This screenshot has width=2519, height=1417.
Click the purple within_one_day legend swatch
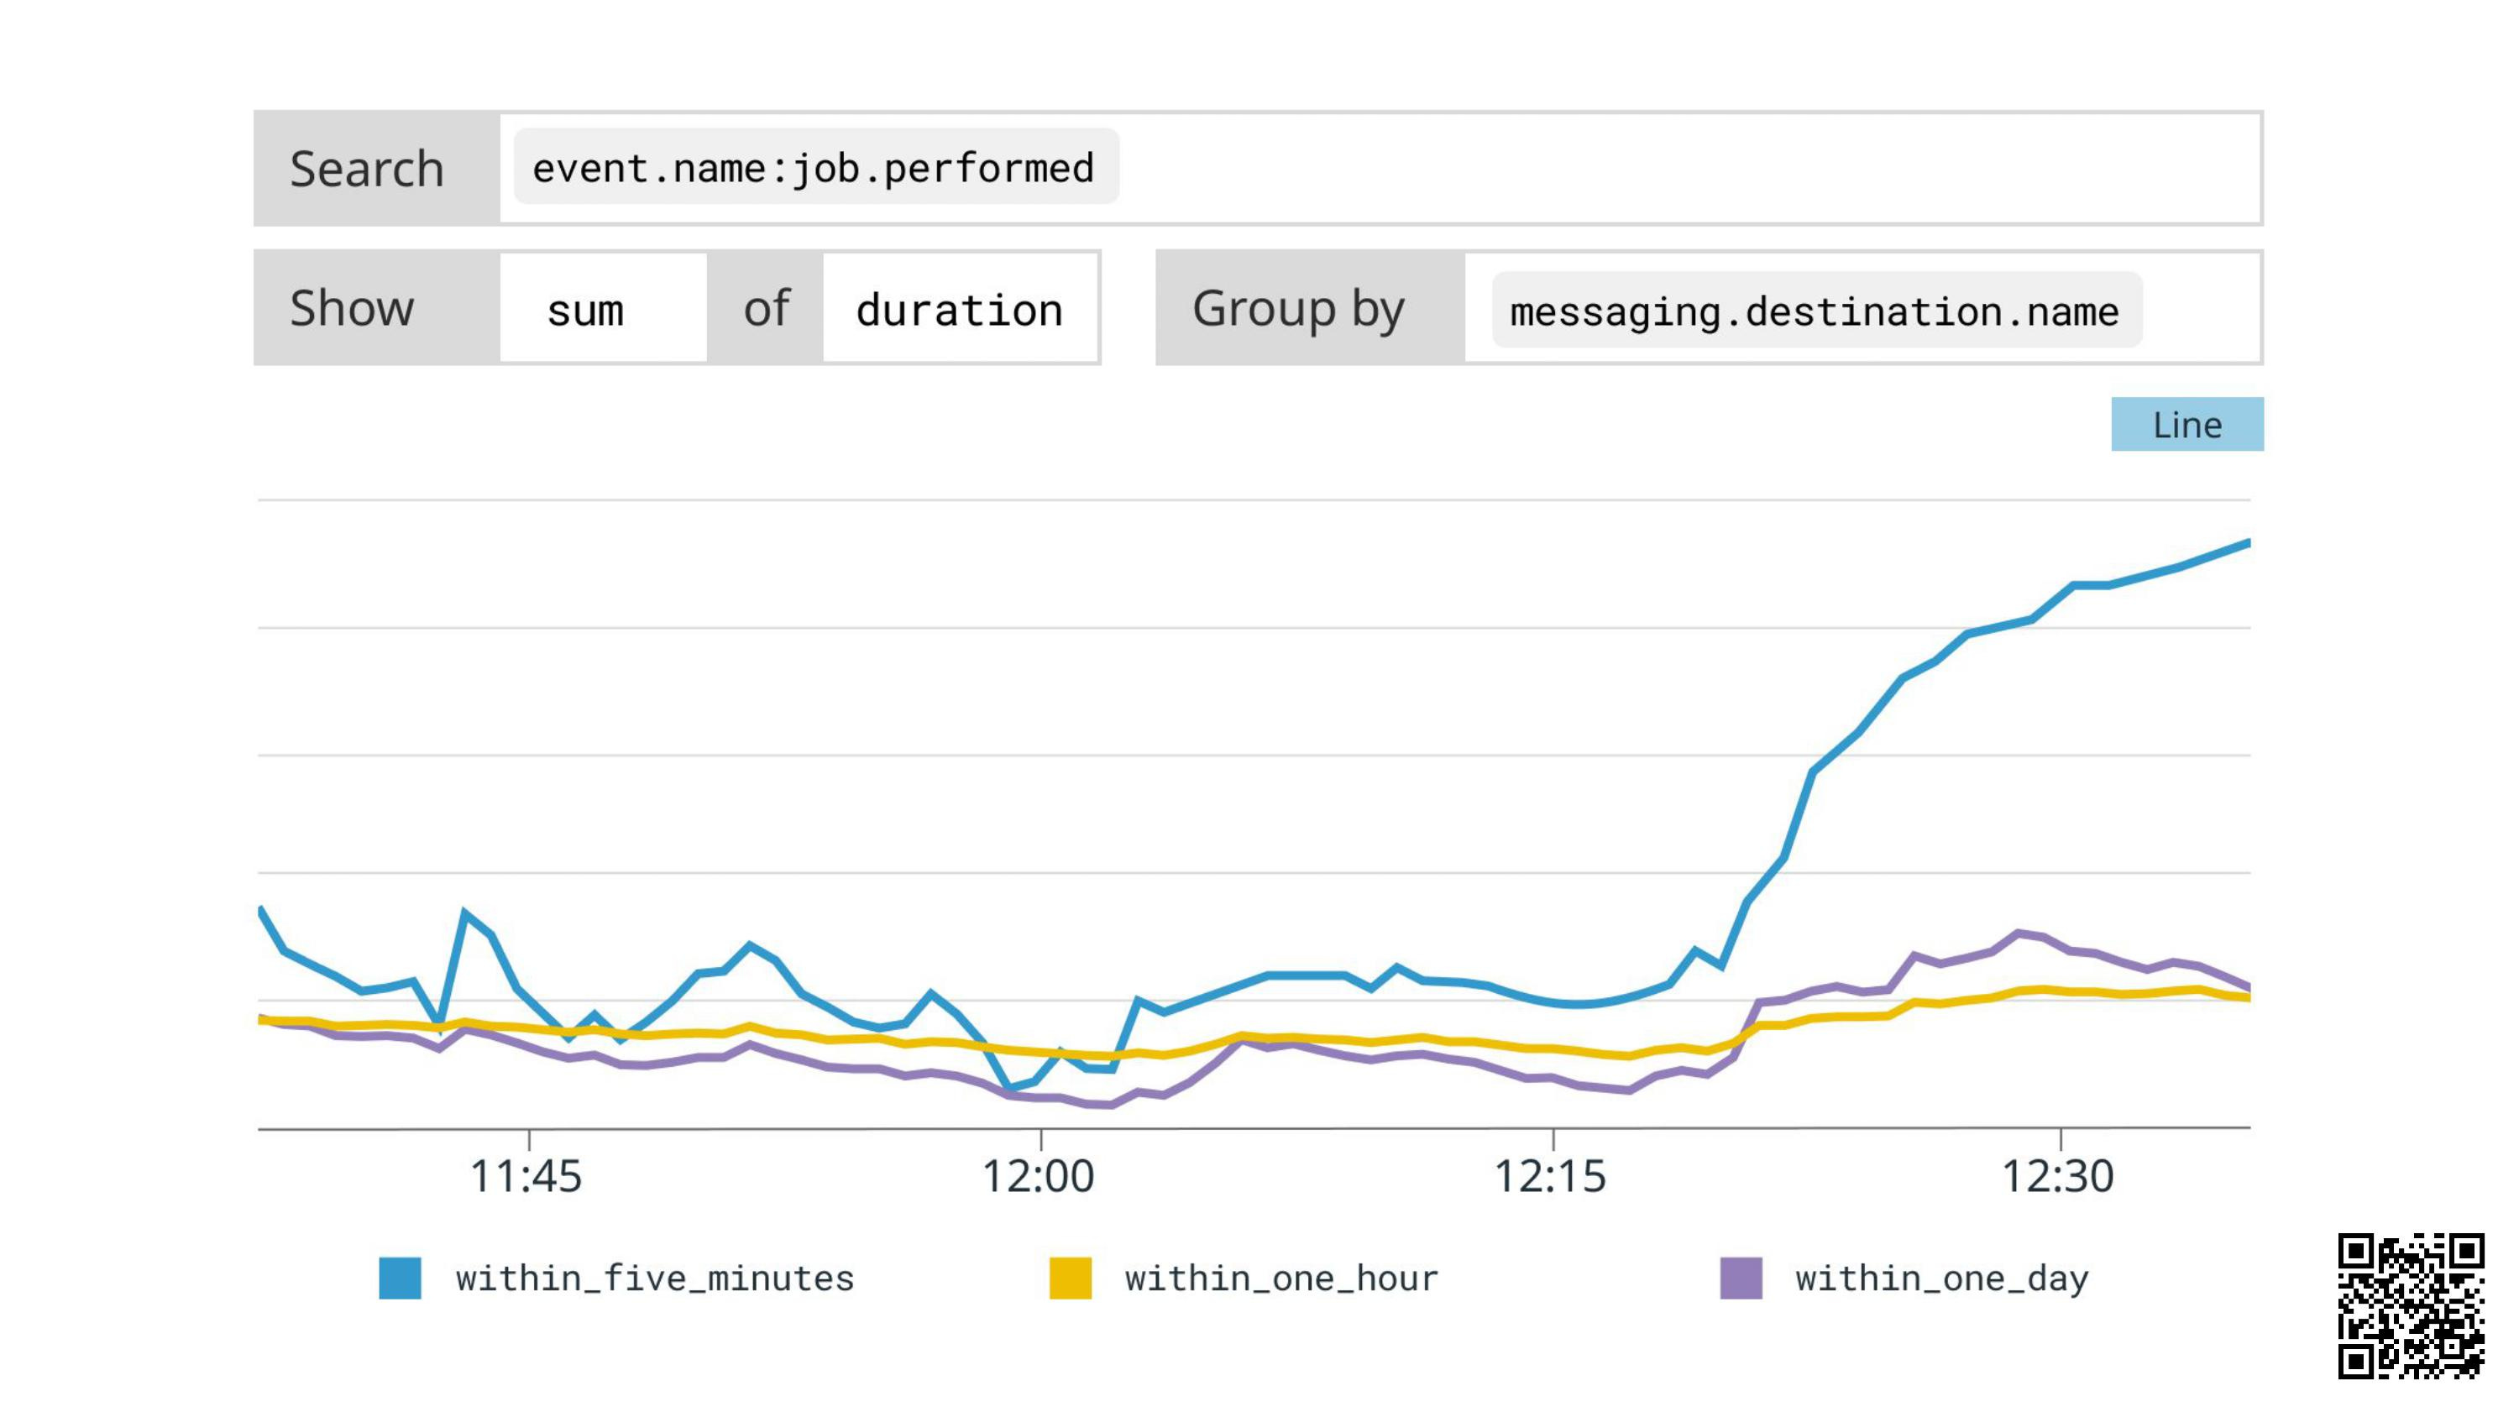coord(1741,1278)
